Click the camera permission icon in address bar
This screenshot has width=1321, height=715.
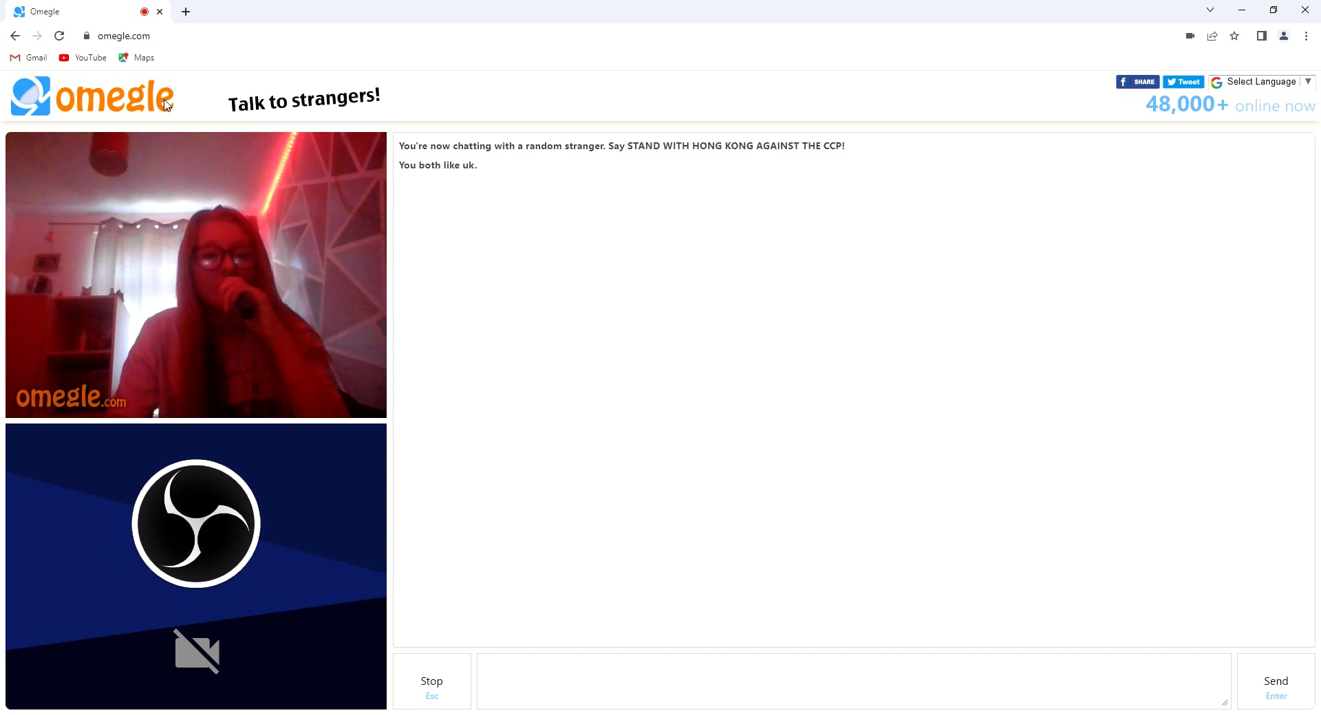point(1190,36)
